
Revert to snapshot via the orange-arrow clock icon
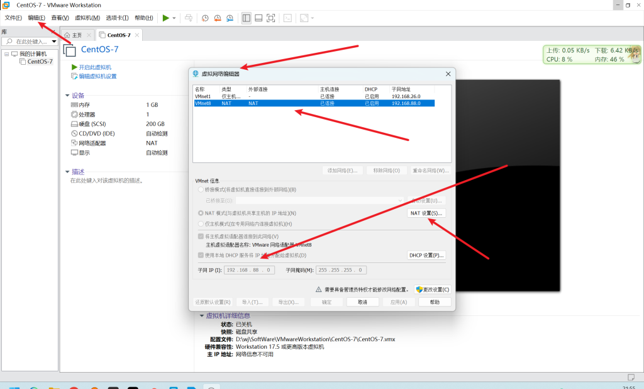pyautogui.click(x=217, y=18)
